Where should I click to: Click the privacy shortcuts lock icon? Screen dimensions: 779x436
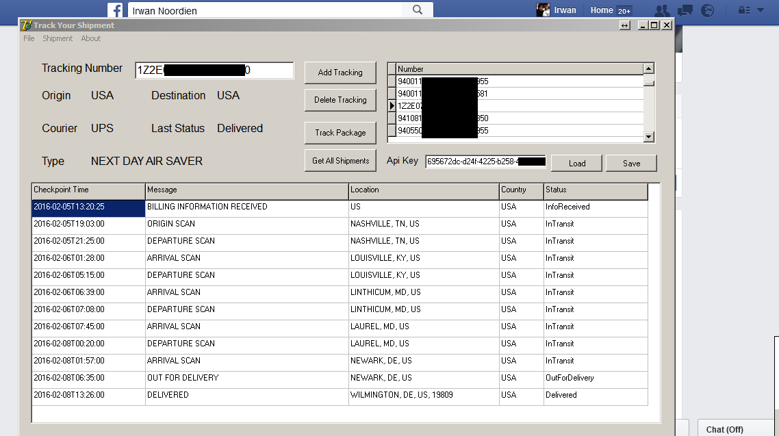pyautogui.click(x=743, y=10)
